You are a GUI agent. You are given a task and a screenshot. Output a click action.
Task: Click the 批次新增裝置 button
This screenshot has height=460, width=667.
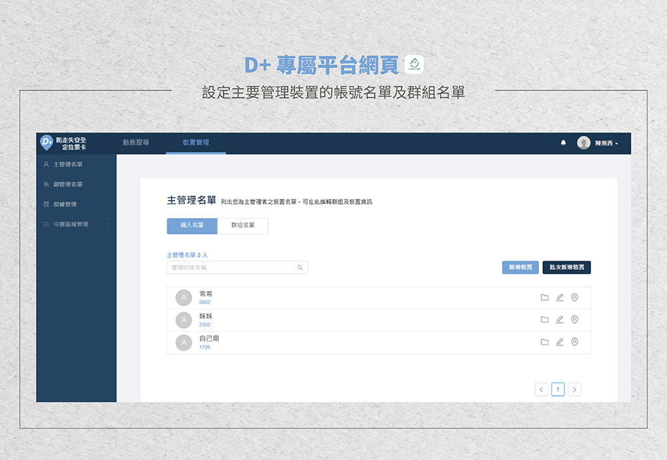coord(566,267)
